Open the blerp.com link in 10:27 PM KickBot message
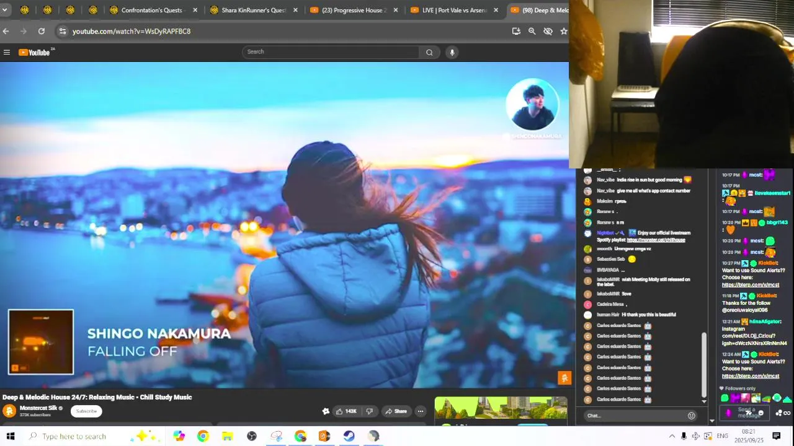 pos(750,285)
